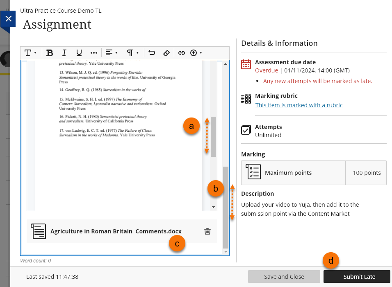Image resolution: width=392 pixels, height=287 pixels.
Task: Undo the last edit
Action: coord(152,53)
